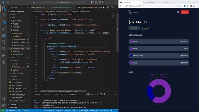199x112 pixels.
Task: Open the PROBLEMS panel tab
Action: point(37,94)
